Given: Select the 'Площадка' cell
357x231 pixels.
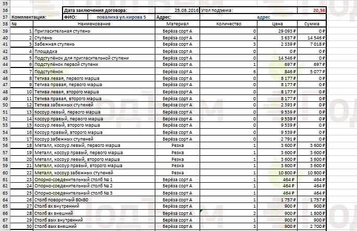Looking at the screenshot, I should (94, 51).
